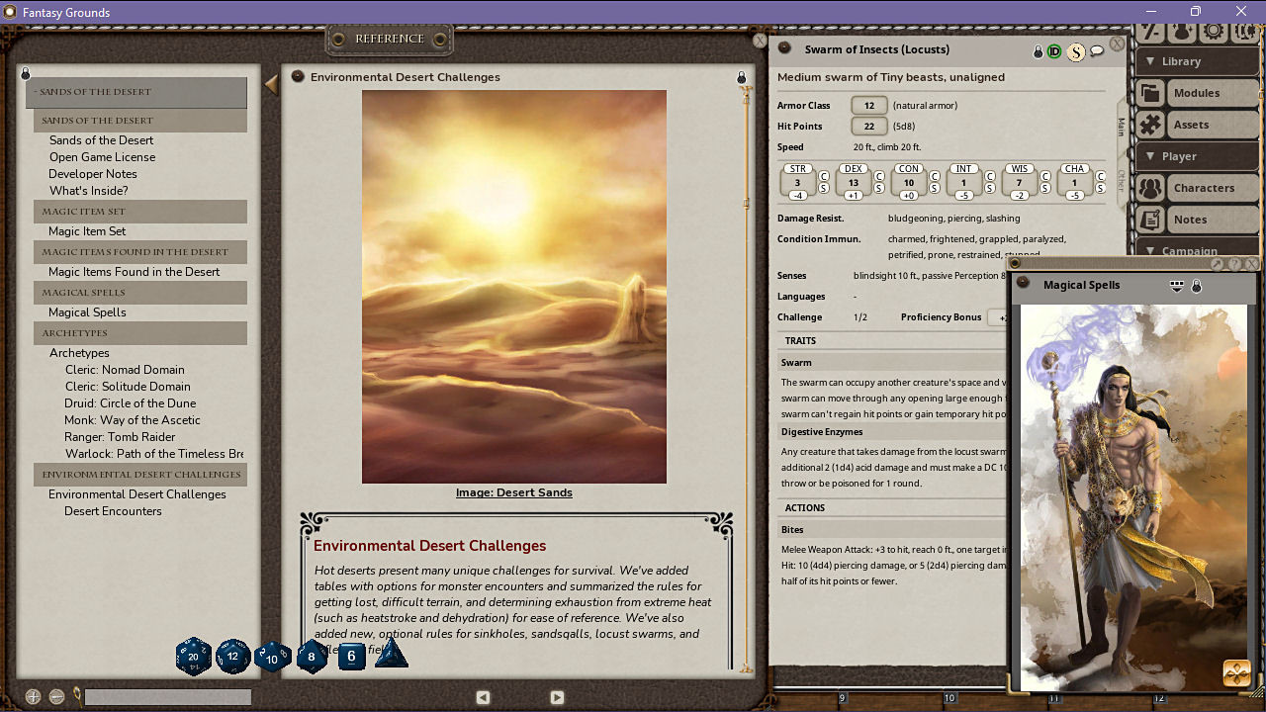
Task: Toggle the lock on the Magical Spells window
Action: pos(1197,286)
